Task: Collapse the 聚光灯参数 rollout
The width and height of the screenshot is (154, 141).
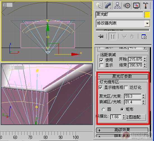Action: [123, 76]
